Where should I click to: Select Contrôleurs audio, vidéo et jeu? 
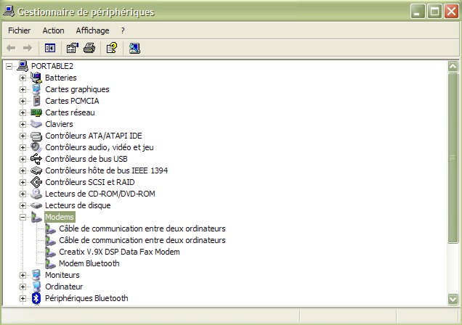(x=99, y=147)
